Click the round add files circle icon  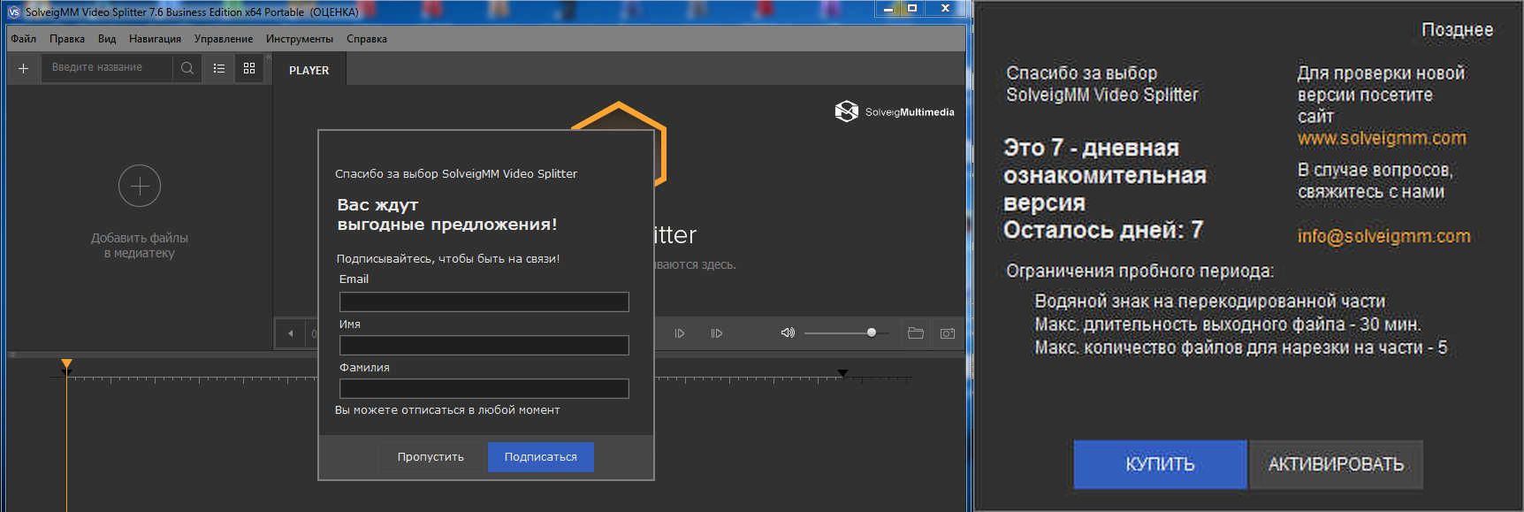pos(140,186)
